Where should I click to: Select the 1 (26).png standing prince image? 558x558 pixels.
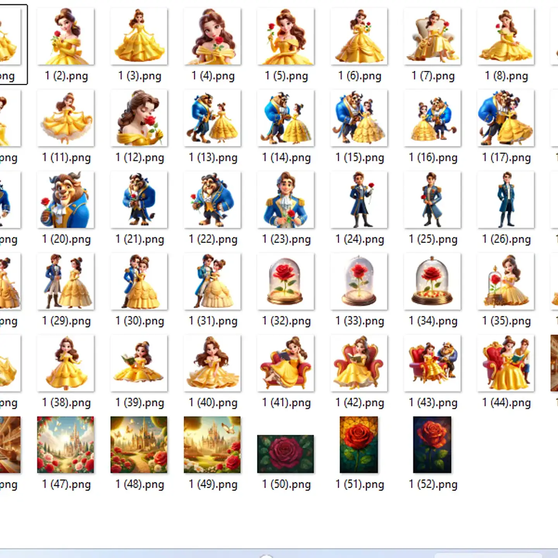click(506, 200)
